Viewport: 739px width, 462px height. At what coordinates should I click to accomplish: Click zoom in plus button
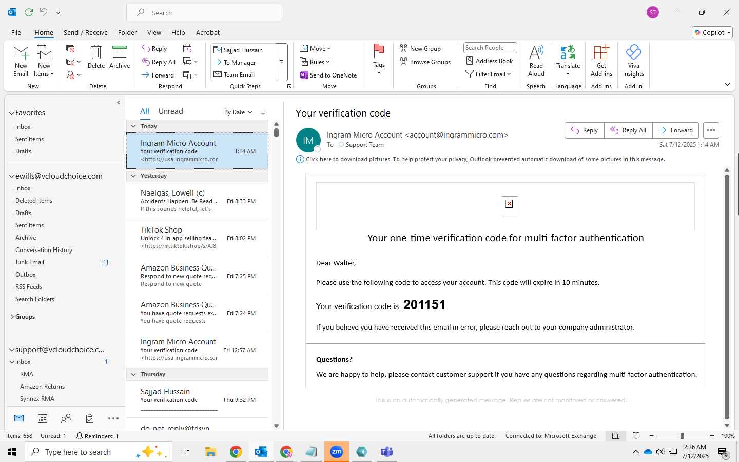[x=712, y=436]
